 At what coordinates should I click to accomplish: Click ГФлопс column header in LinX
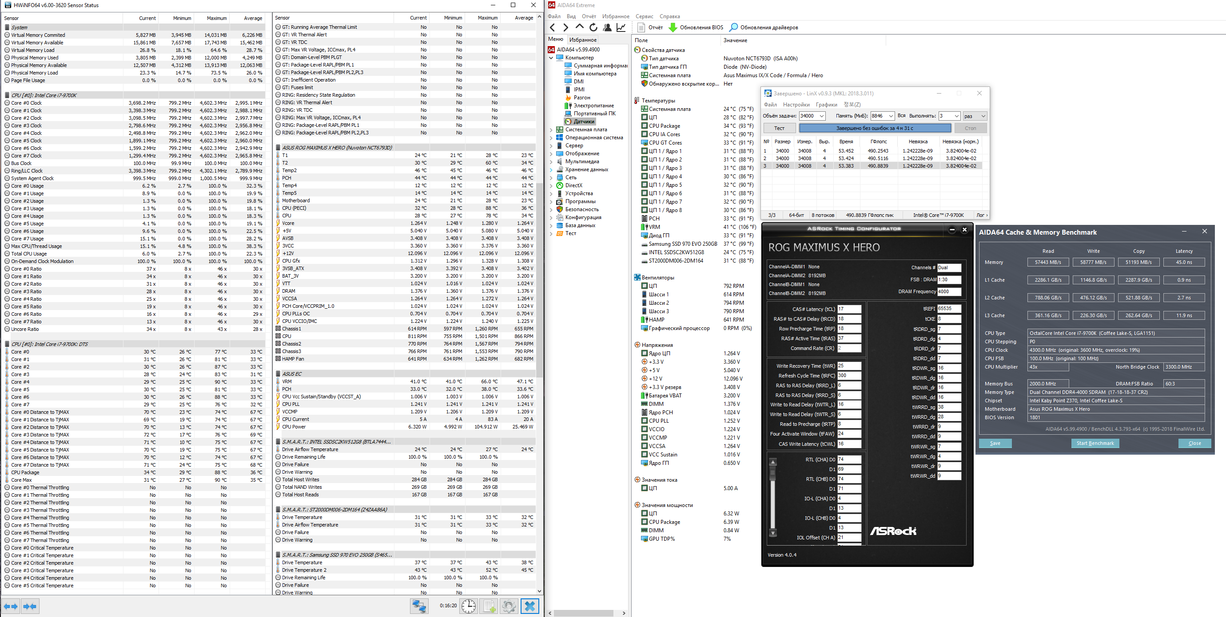[x=879, y=141]
